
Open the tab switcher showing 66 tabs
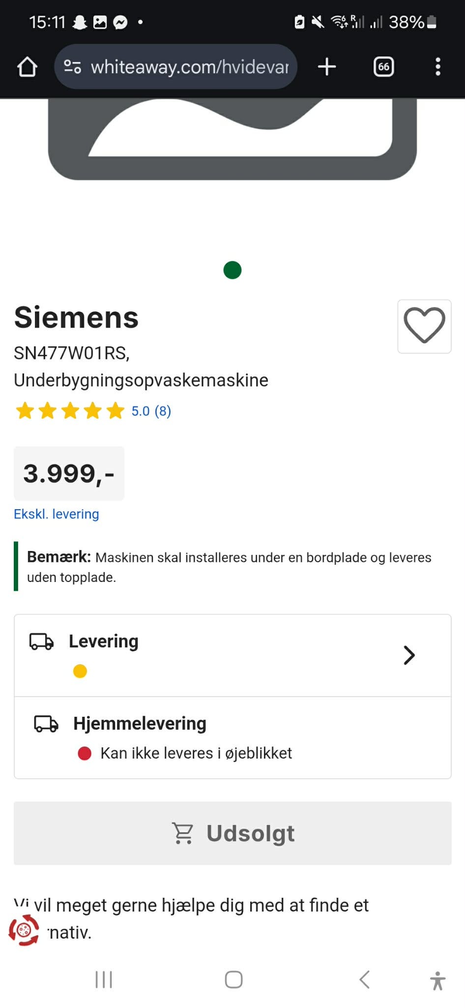click(383, 67)
